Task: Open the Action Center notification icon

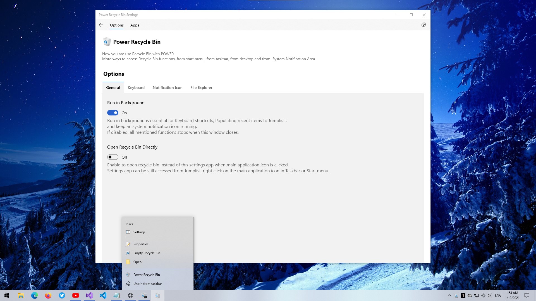Action: (x=527, y=295)
